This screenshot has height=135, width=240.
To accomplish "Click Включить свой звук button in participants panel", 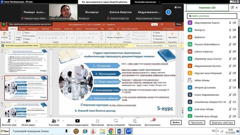I will 222,123.
